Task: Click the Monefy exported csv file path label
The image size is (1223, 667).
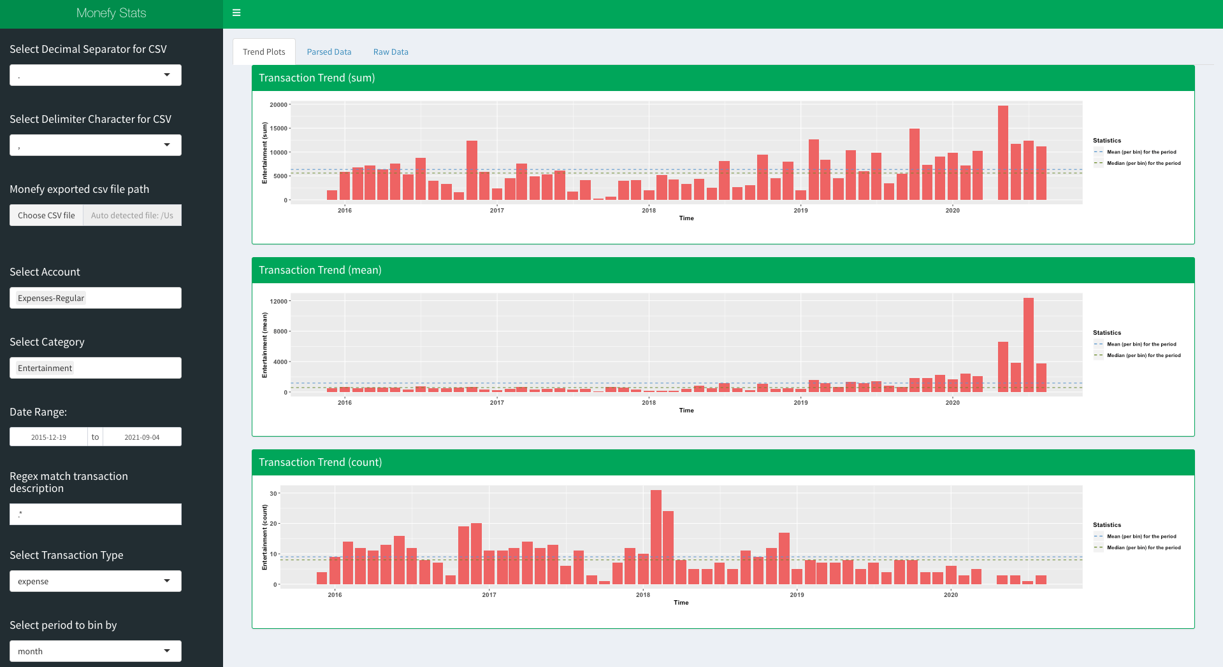Action: (x=79, y=189)
